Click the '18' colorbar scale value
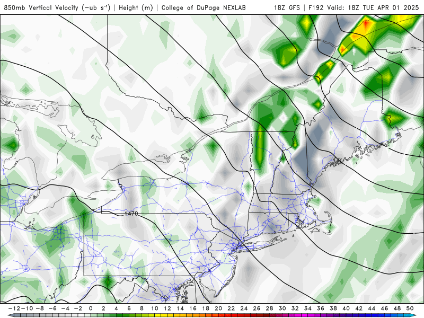Viewport: 424px width, 318px height. (206, 308)
